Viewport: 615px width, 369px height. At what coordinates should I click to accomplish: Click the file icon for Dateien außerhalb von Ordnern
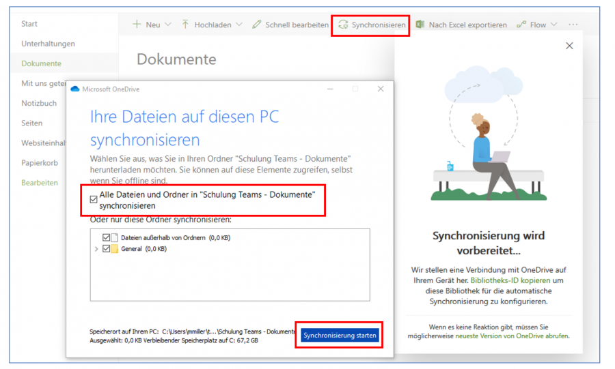pyautogui.click(x=115, y=237)
